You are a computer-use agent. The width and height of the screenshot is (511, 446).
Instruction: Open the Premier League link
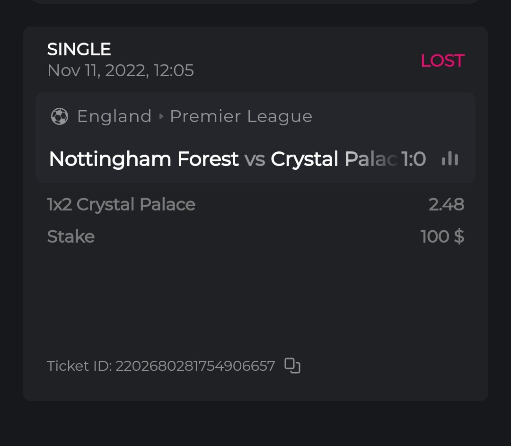241,116
